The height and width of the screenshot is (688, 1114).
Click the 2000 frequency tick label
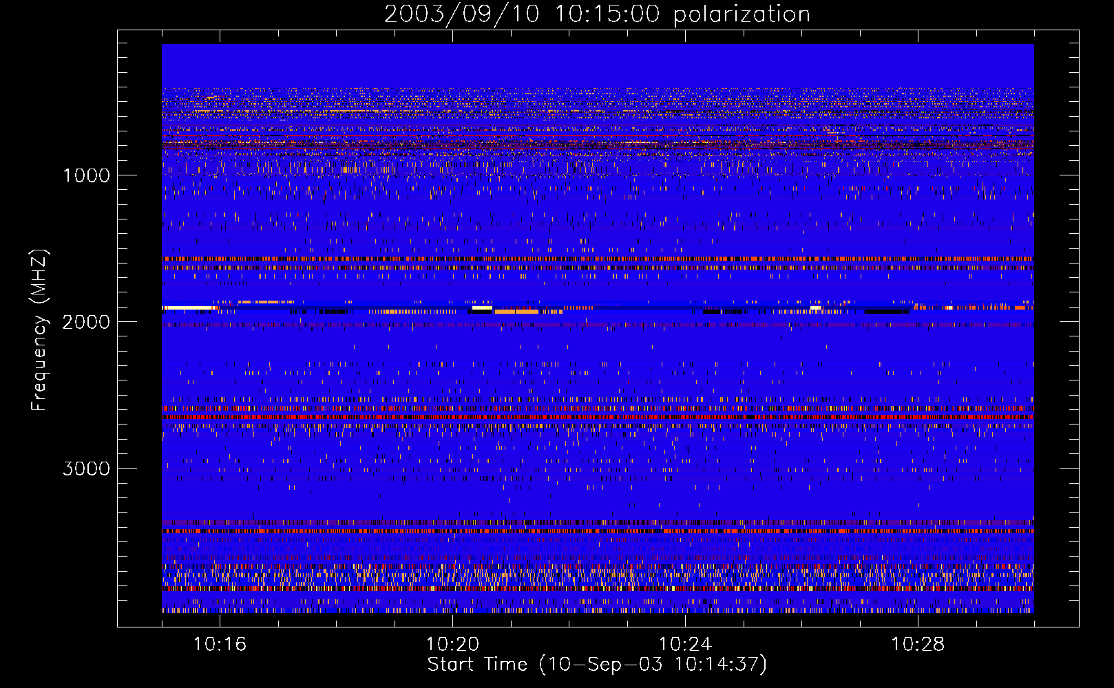coord(86,322)
